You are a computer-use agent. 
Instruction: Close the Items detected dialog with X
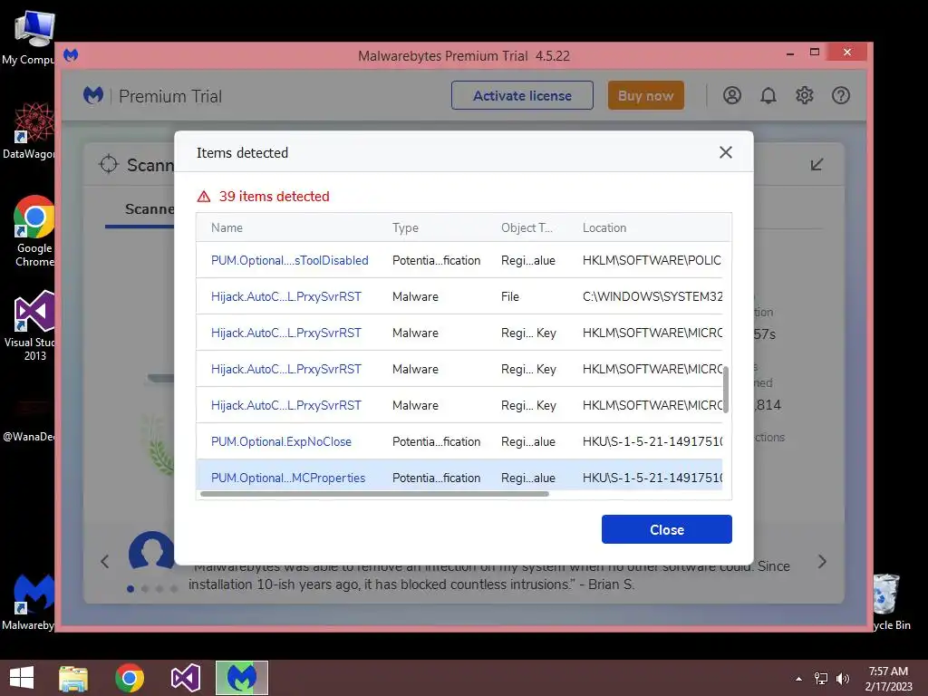(x=726, y=152)
